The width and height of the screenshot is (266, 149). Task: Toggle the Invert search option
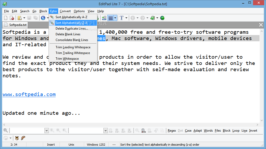click(253, 131)
